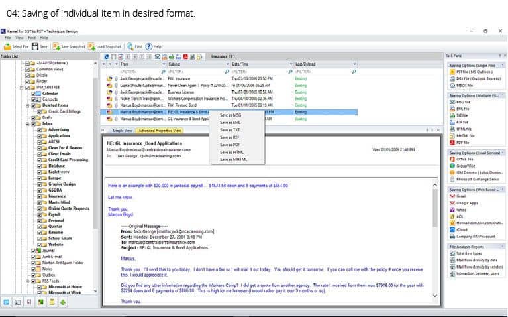Toggle checkbox for Deleted Items folder
508x317 pixels.
pos(34,105)
